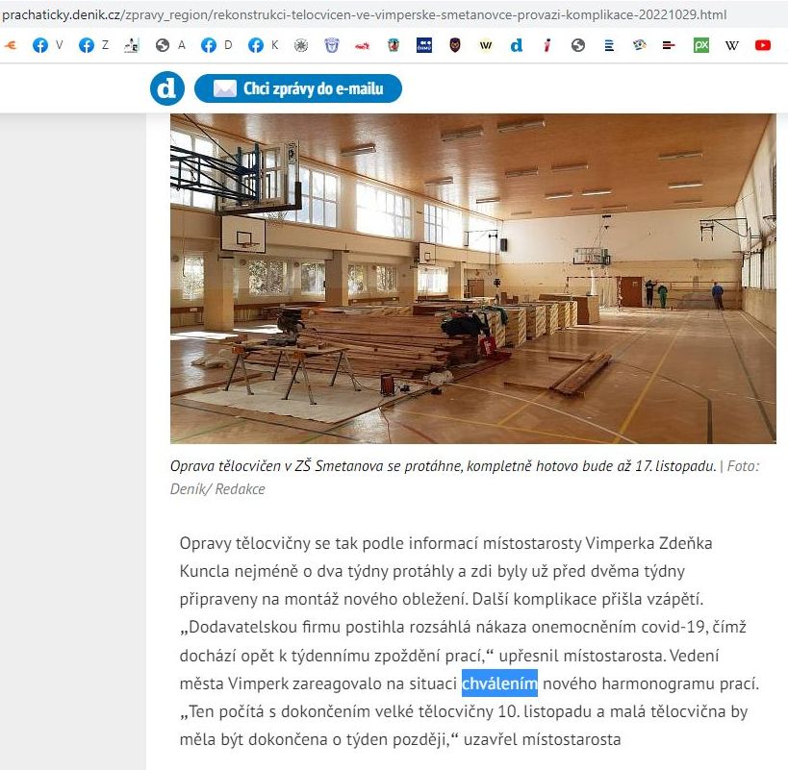
Task: Click the highlighted word chválením
Action: (x=499, y=683)
